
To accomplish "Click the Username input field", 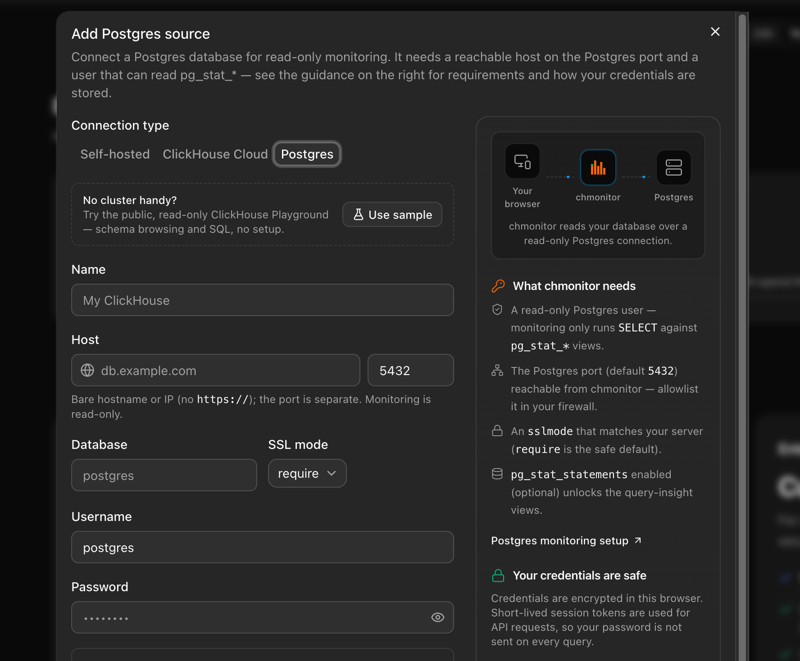I will coord(263,548).
